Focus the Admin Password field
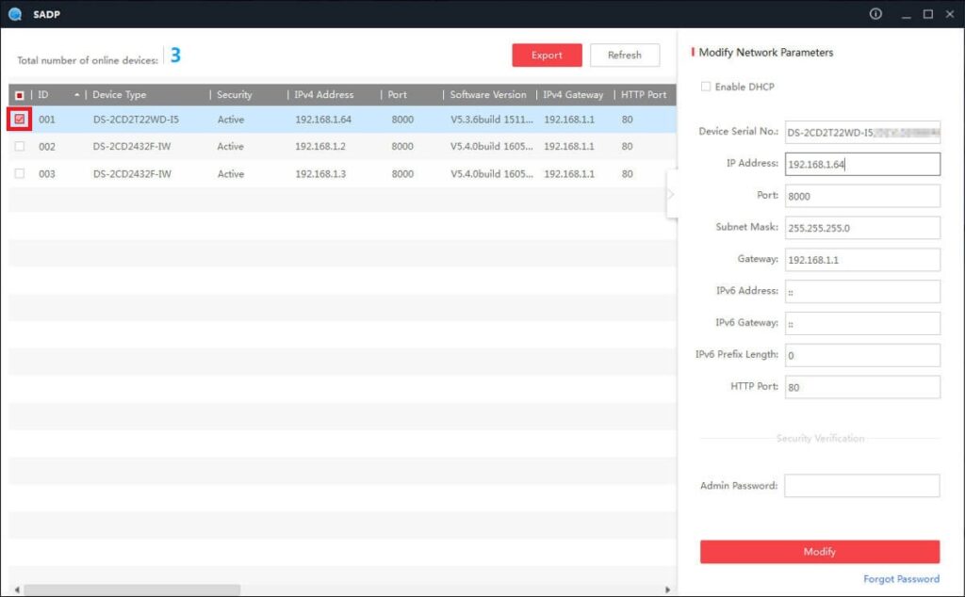This screenshot has width=965, height=597. pyautogui.click(x=861, y=486)
